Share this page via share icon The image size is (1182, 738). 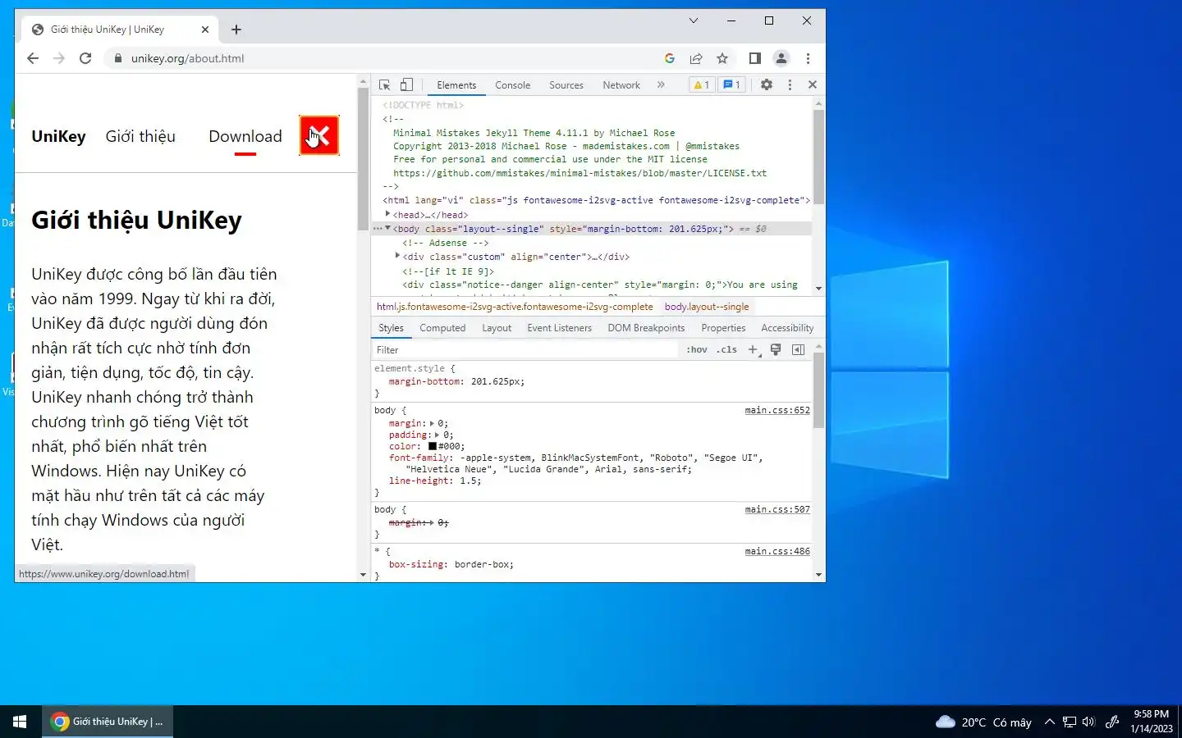pyautogui.click(x=696, y=58)
